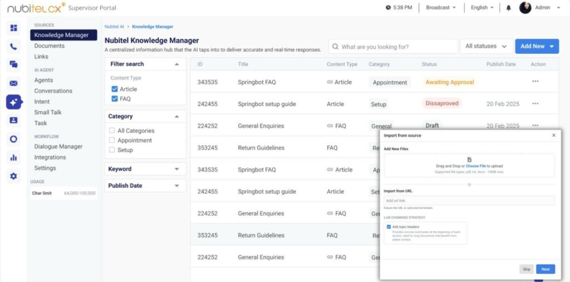Go to Documents in Sources menu
Image resolution: width=570 pixels, height=282 pixels.
pyautogui.click(x=50, y=46)
